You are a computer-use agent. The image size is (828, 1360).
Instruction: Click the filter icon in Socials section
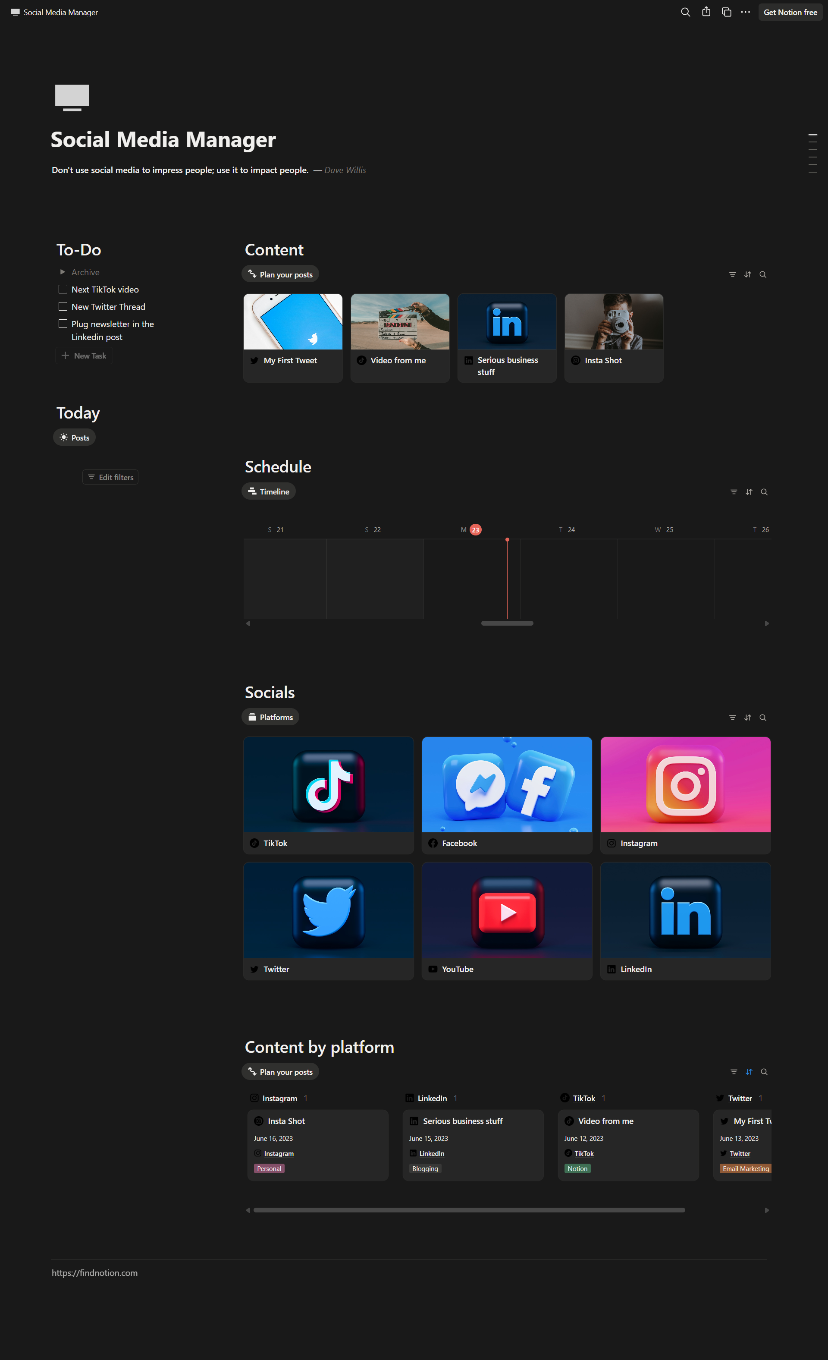point(733,718)
